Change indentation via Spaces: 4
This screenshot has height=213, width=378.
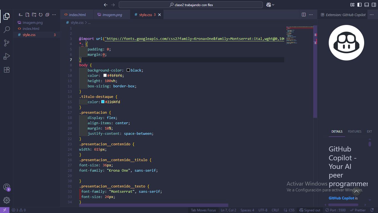point(247,210)
